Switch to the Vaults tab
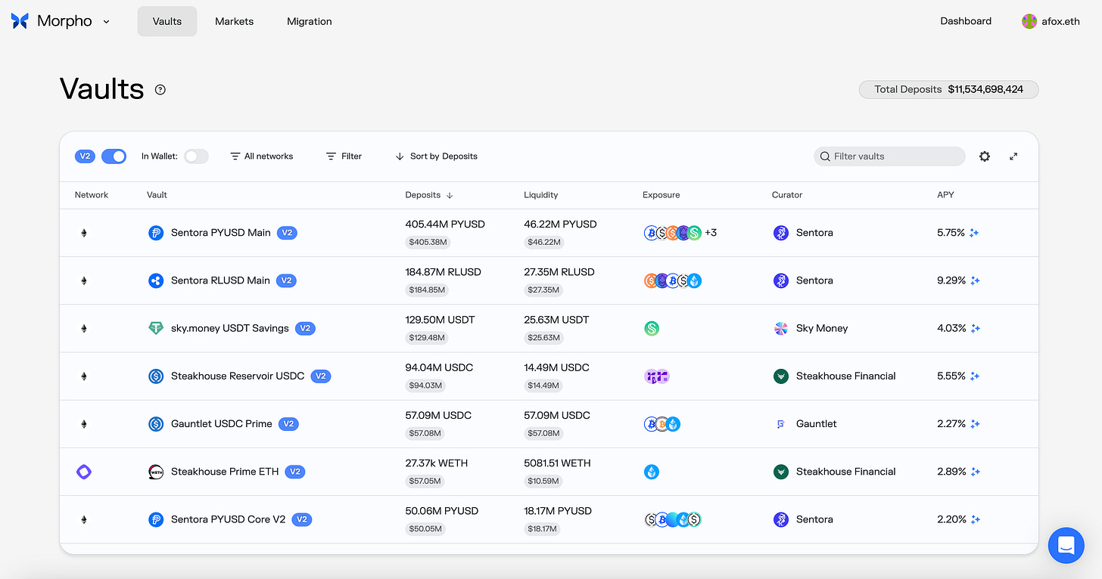Viewport: 1102px width, 579px height. [167, 21]
